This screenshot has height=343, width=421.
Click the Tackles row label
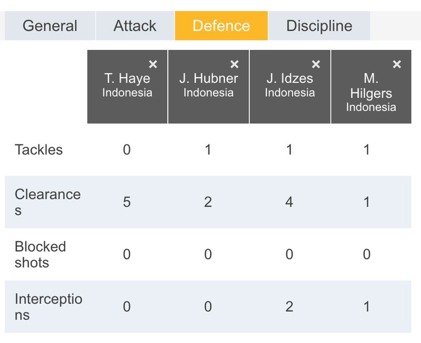[38, 150]
